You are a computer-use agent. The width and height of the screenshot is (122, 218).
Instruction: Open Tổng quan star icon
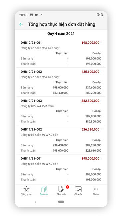point(26,189)
